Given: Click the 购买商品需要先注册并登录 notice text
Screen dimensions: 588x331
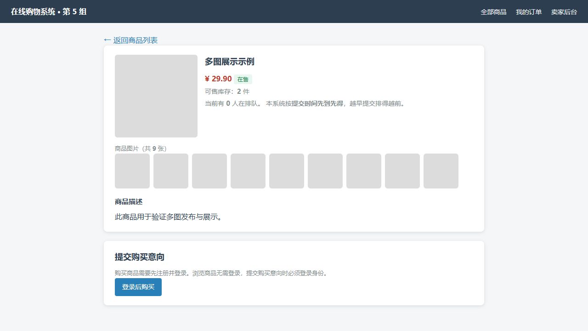Looking at the screenshot, I should (222, 273).
